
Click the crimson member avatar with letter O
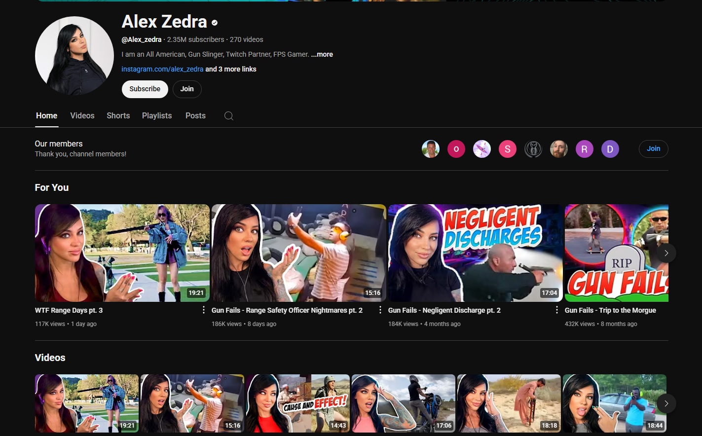coord(456,149)
